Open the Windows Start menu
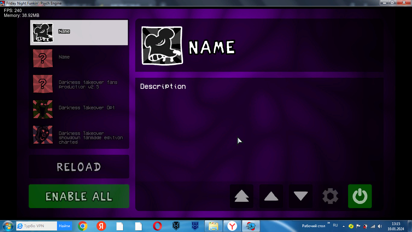 [x=8, y=226]
